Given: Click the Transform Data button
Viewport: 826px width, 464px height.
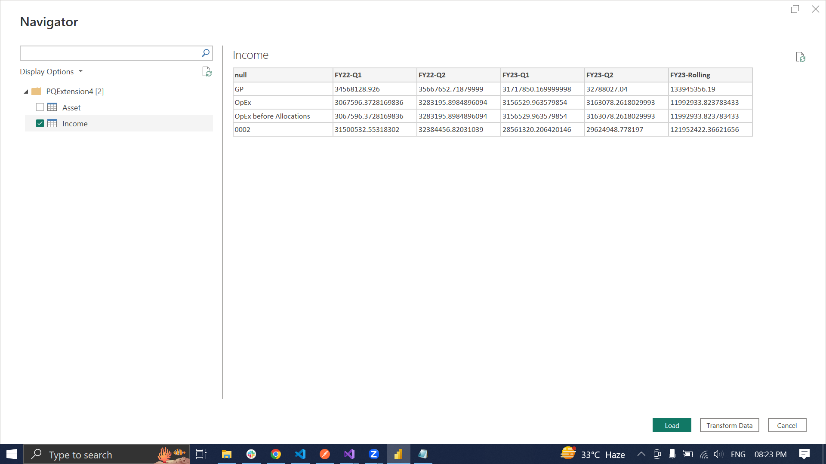Looking at the screenshot, I should (729, 425).
